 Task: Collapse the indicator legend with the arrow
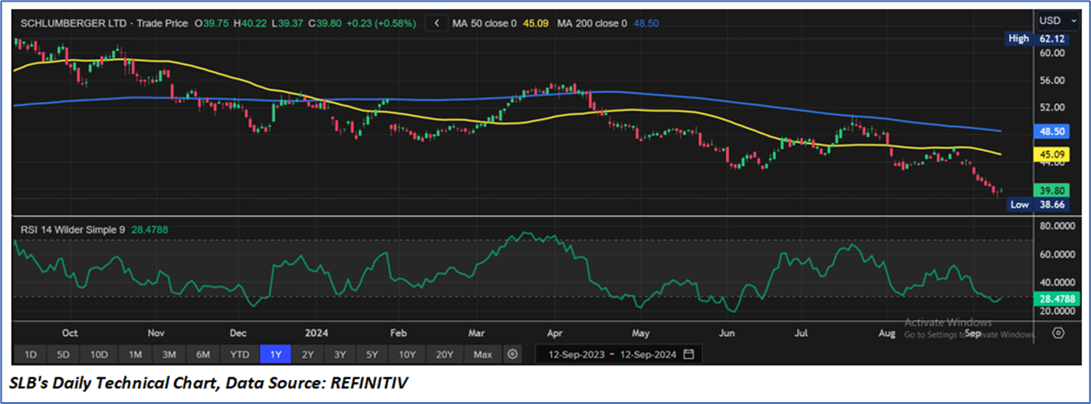point(435,22)
